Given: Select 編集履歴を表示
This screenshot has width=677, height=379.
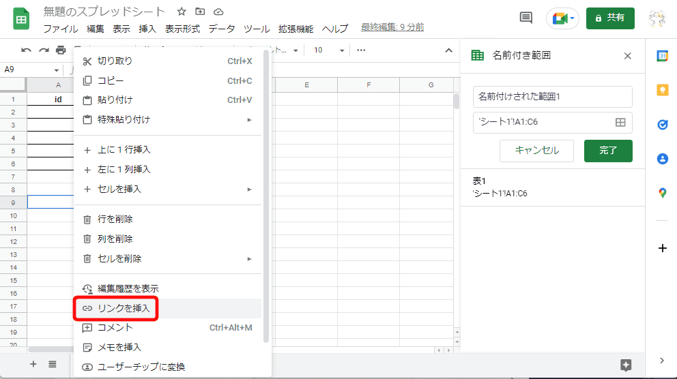Looking at the screenshot, I should (167, 288).
